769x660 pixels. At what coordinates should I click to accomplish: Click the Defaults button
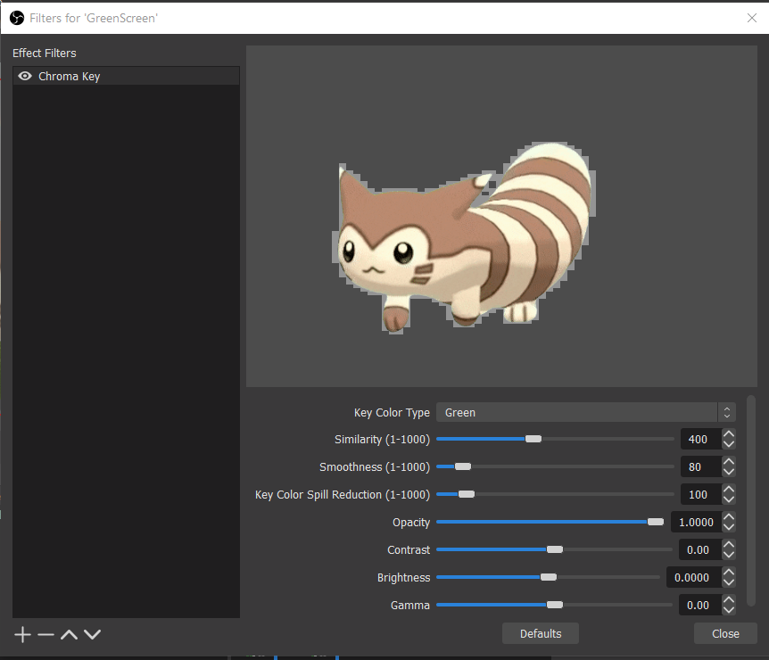click(541, 633)
